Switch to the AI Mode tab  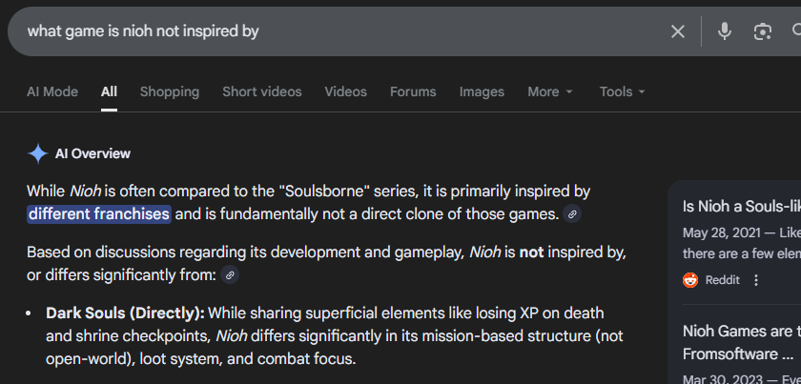coord(52,92)
